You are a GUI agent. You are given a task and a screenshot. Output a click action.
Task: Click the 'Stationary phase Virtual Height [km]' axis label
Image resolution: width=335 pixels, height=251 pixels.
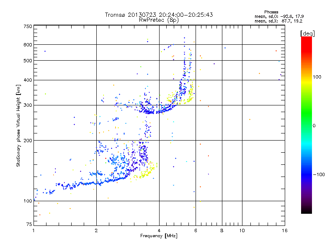[x=18, y=125]
